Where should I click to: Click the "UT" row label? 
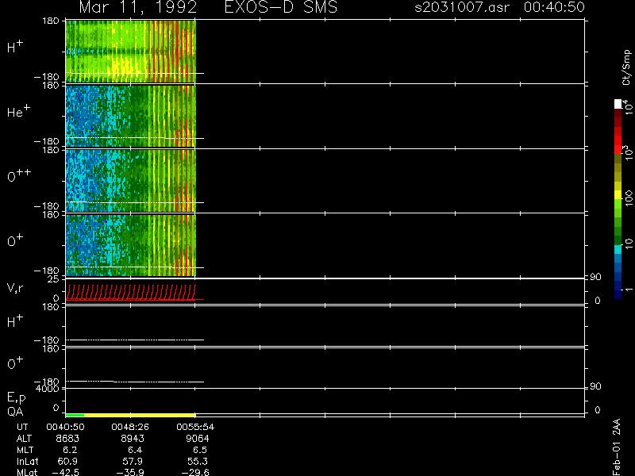(23, 427)
